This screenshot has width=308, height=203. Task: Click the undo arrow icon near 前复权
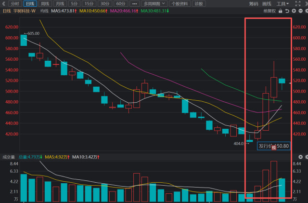(287, 11)
